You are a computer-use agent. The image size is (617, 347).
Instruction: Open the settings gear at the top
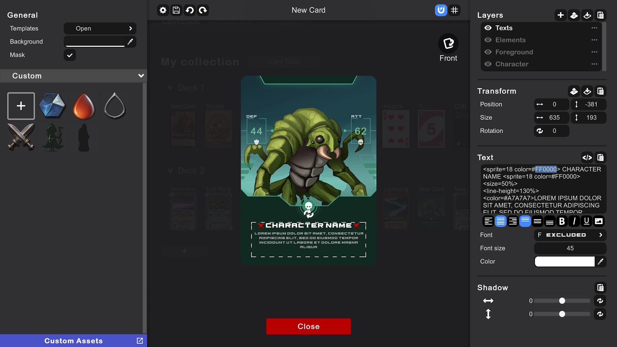tap(163, 10)
